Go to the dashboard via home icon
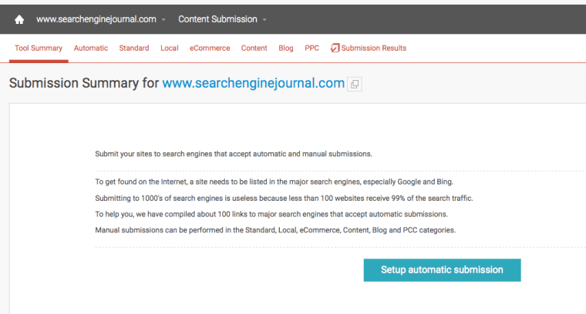The image size is (586, 314). [19, 19]
